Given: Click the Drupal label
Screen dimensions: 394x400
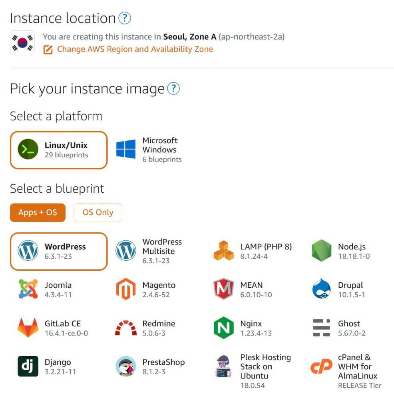Looking at the screenshot, I should pyautogui.click(x=350, y=285).
